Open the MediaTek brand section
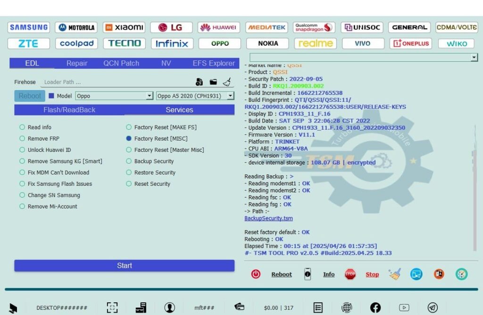 [x=267, y=27]
